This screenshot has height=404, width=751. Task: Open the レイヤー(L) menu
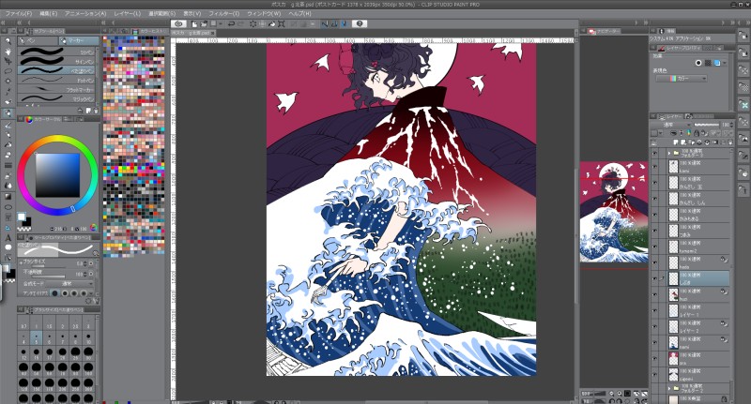(128, 13)
